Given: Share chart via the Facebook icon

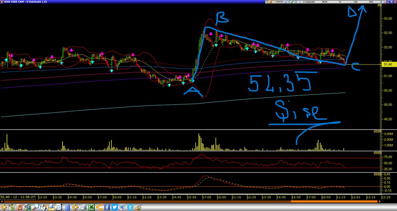Looking at the screenshot, I should (107, 207).
